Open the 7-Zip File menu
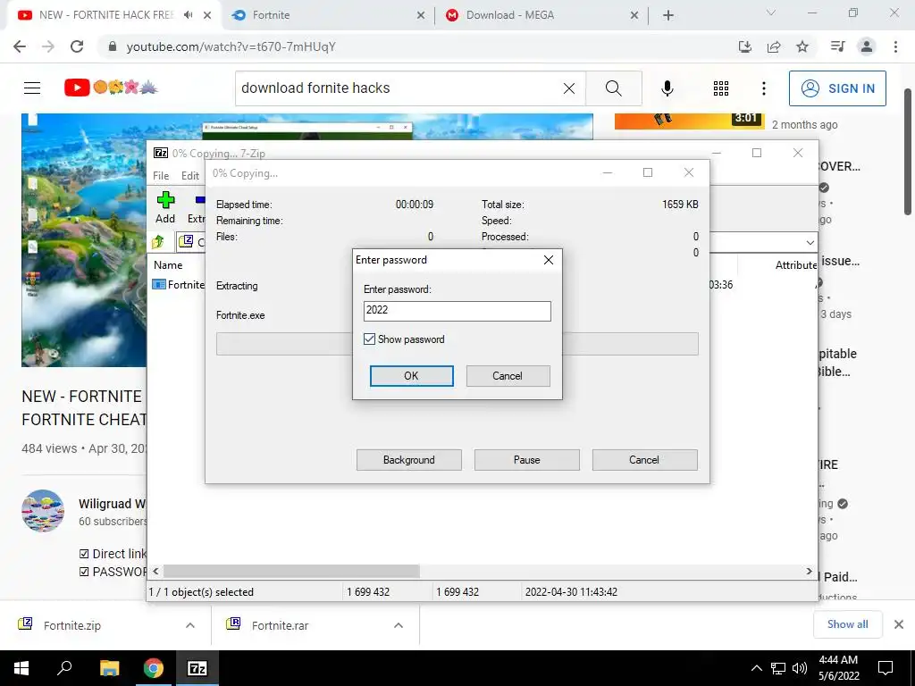This screenshot has height=686, width=915. tap(161, 176)
